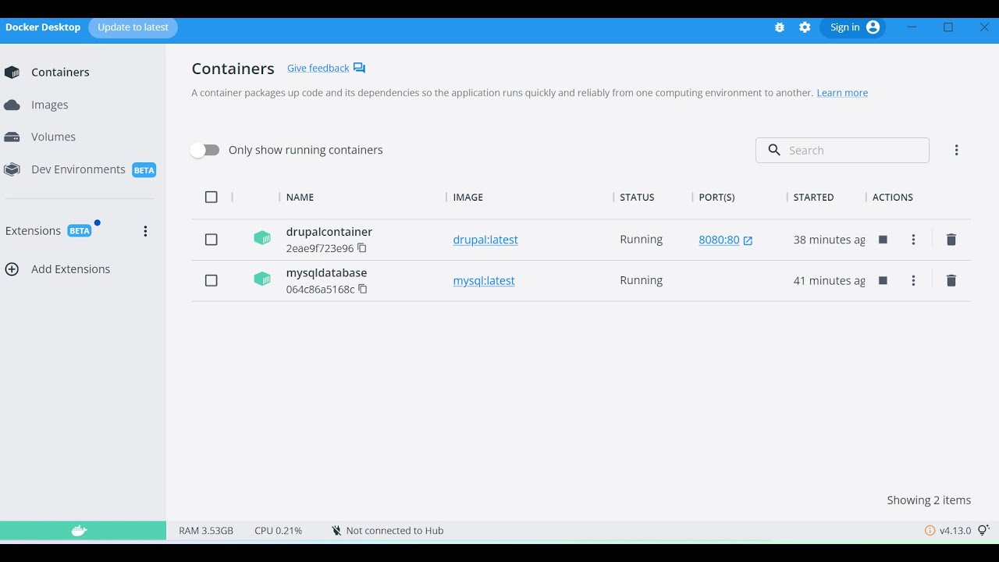This screenshot has height=562, width=999.
Task: Click Running status of drupalcontainer
Action: 641,240
